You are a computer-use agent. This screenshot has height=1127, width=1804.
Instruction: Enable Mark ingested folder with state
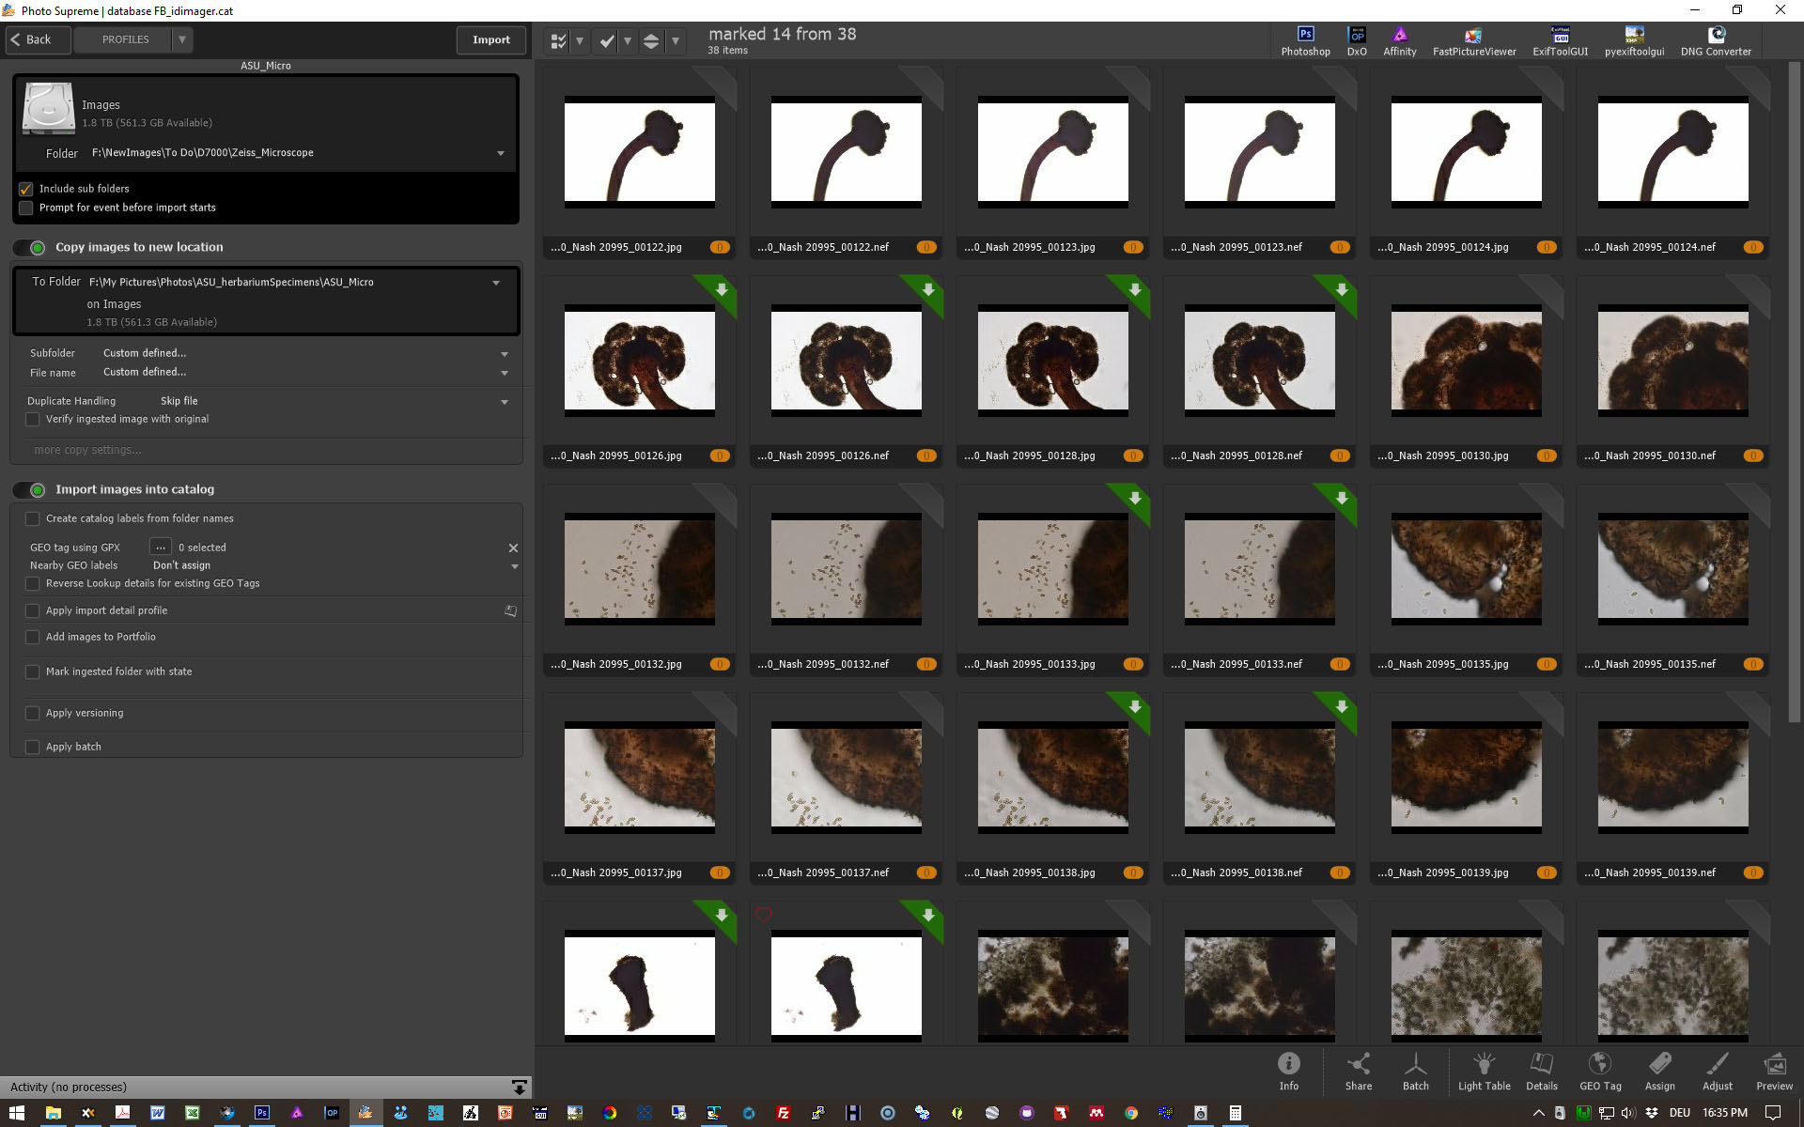pyautogui.click(x=32, y=672)
